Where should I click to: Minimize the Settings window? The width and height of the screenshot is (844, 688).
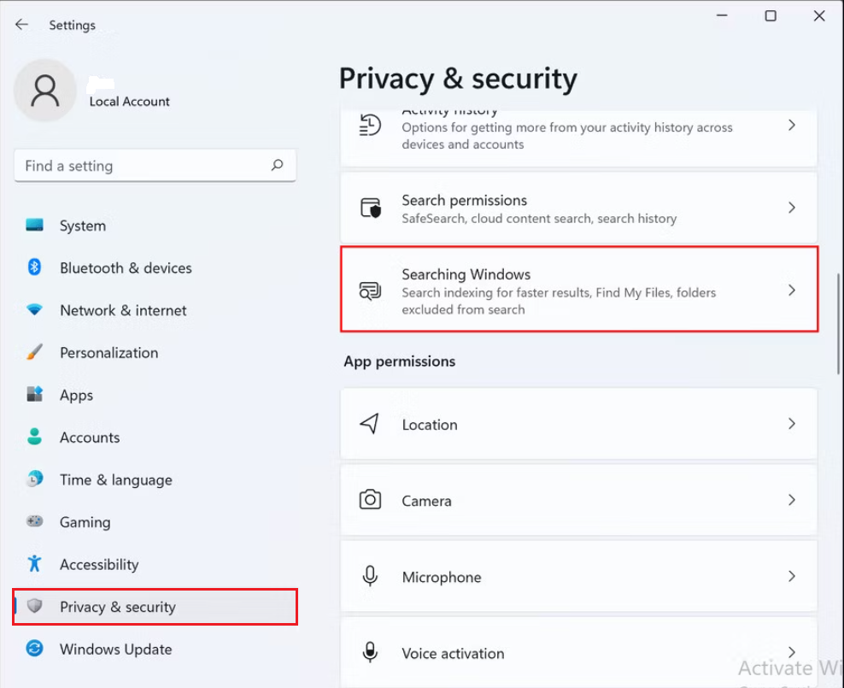point(722,15)
